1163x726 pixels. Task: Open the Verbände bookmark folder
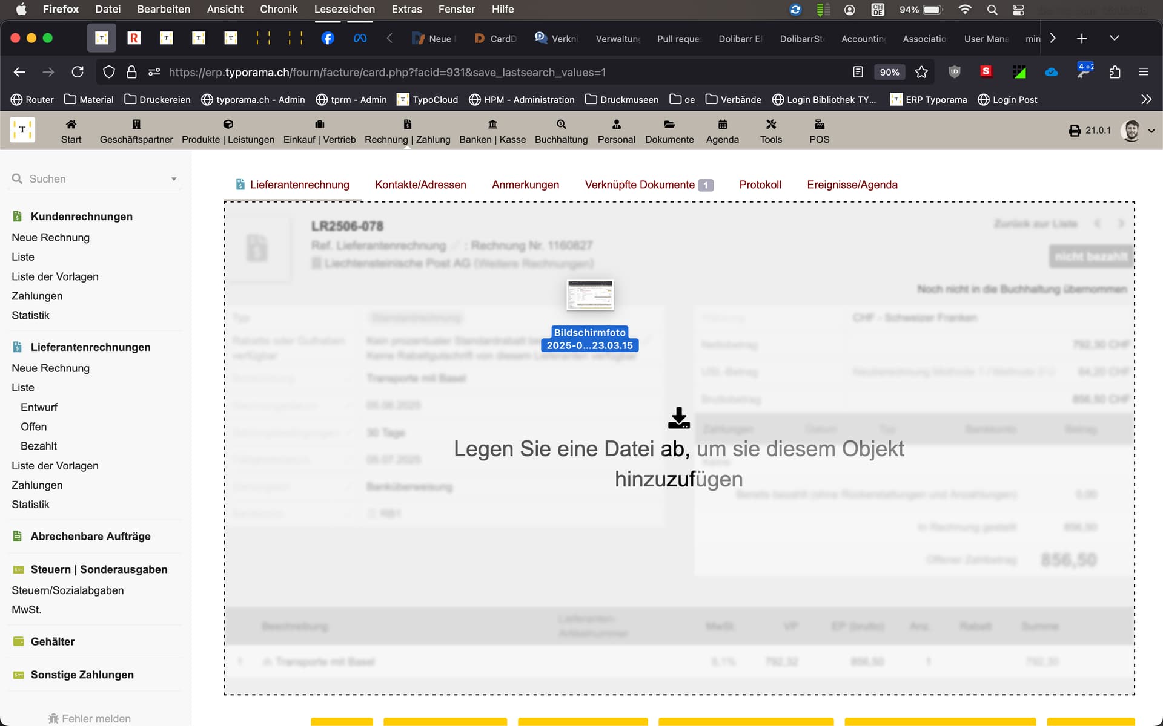click(x=733, y=99)
